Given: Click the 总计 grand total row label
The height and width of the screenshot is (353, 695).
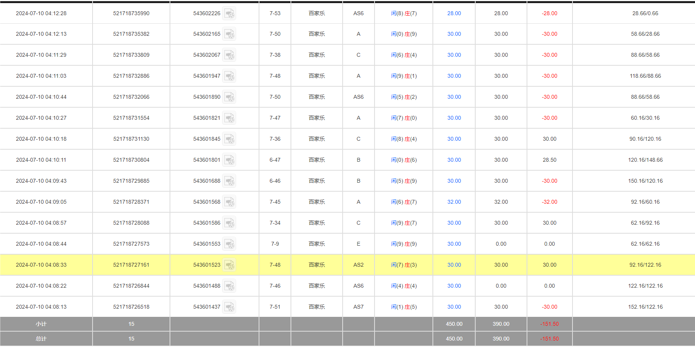Looking at the screenshot, I should point(41,339).
